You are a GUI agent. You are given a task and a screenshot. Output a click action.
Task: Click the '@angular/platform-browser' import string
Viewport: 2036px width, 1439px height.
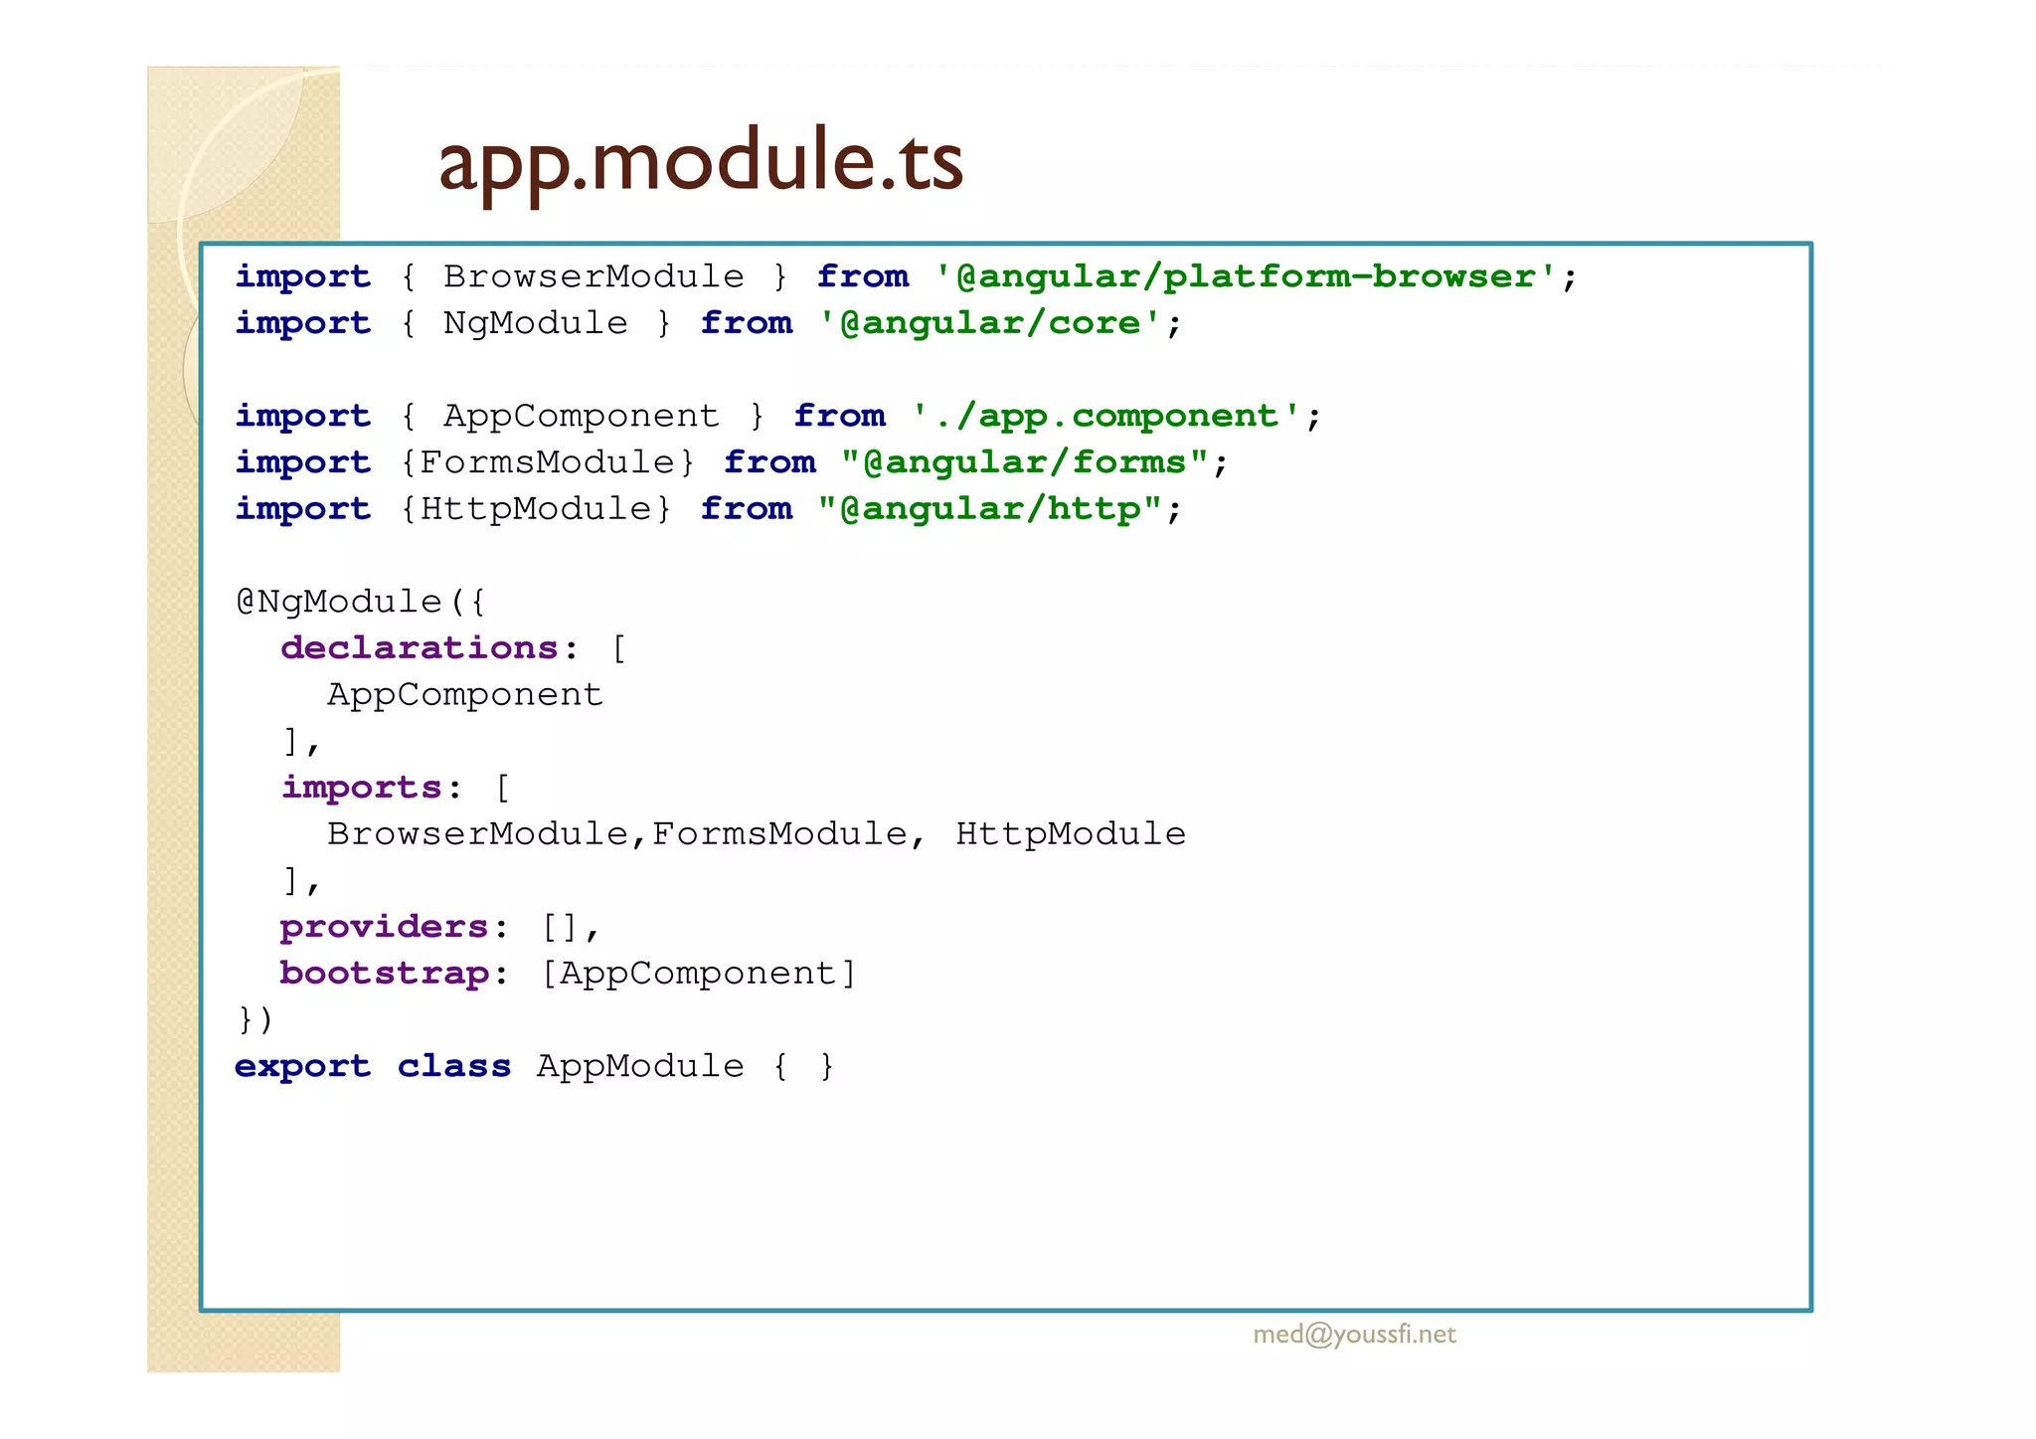coord(1245,276)
